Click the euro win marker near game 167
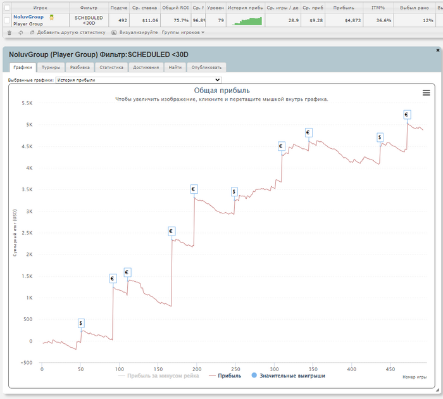The image size is (443, 399). click(x=172, y=231)
